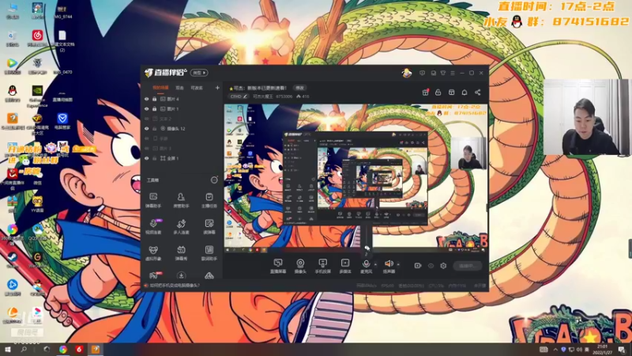Hide the 摄像头 12 layer
This screenshot has height=356, width=632.
[x=147, y=129]
